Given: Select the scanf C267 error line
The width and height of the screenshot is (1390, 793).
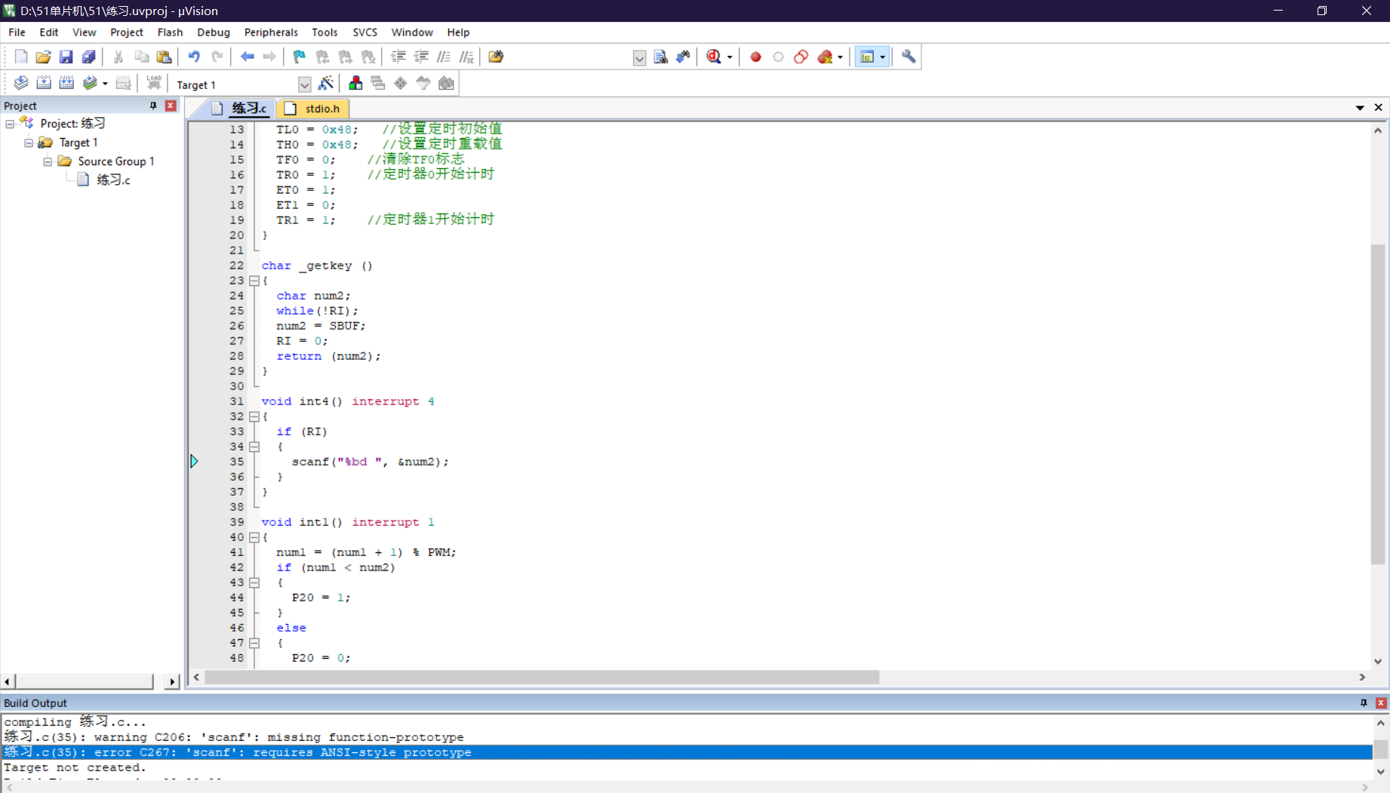Looking at the screenshot, I should click(x=687, y=752).
